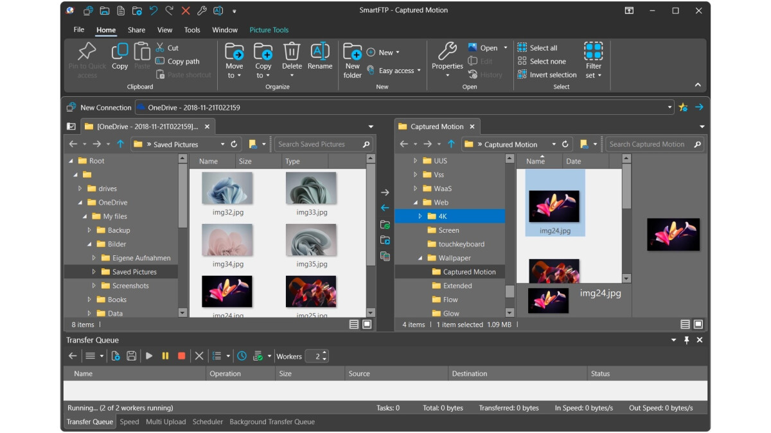Viewport: 771px width, 433px height.
Task: Click the blue go arrow beside the address bar
Action: pyautogui.click(x=699, y=107)
